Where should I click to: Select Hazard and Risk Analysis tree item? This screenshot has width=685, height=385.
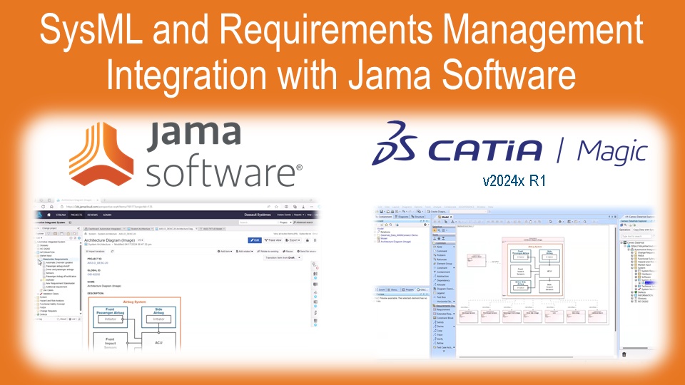pyautogui.click(x=51, y=301)
